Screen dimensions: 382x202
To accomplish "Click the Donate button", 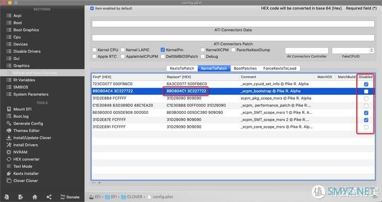I will pos(70,197).
